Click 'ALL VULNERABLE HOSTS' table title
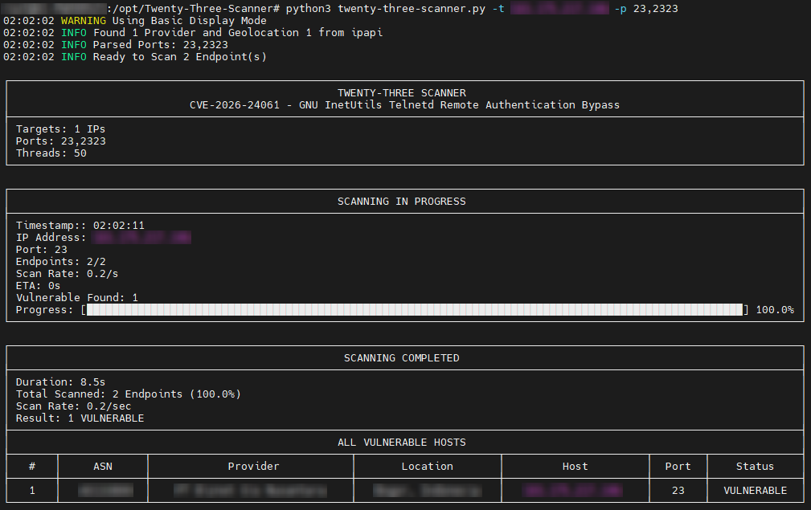Screen dimensions: 811x510 coord(402,443)
